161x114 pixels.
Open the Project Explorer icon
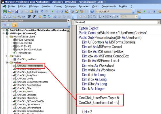72,11
